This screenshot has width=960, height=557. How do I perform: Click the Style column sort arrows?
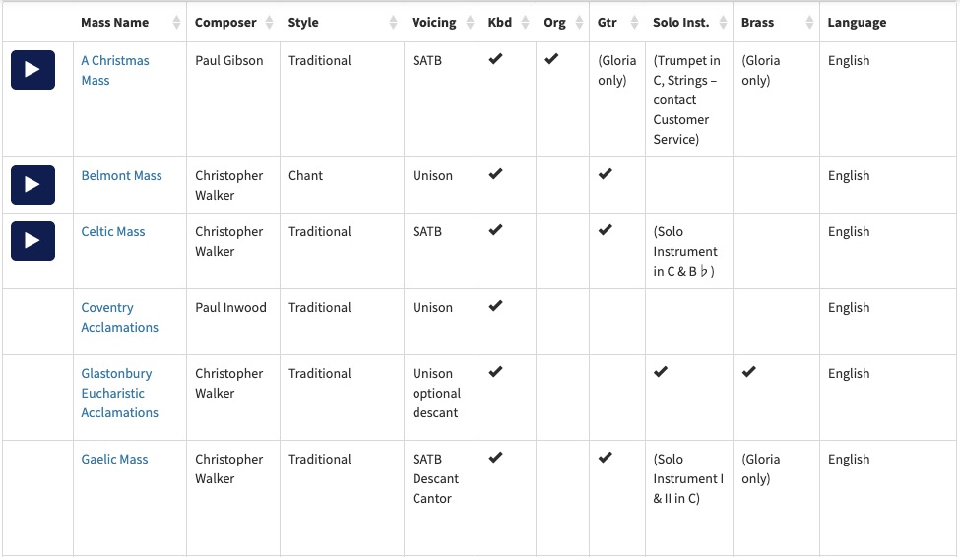[394, 23]
